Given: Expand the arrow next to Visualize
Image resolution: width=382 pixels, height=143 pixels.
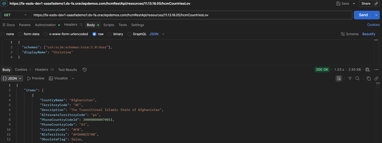Looking at the screenshot, I should [73, 78].
